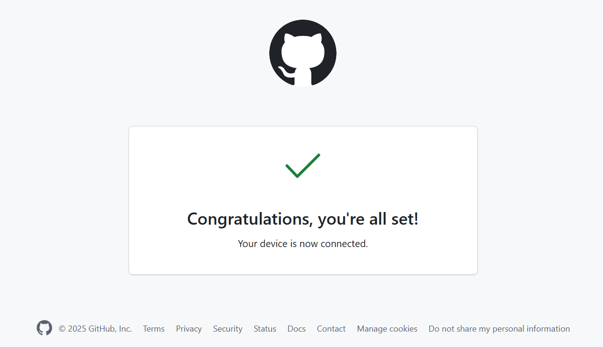Viewport: 603px width, 347px height.
Task: Click the "Your device is now connected." message
Action: click(303, 244)
